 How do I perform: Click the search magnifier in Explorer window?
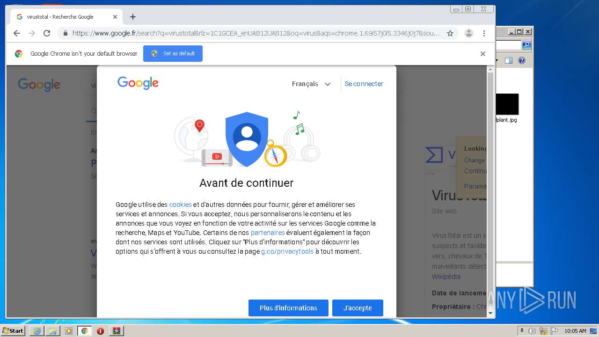coord(526,45)
